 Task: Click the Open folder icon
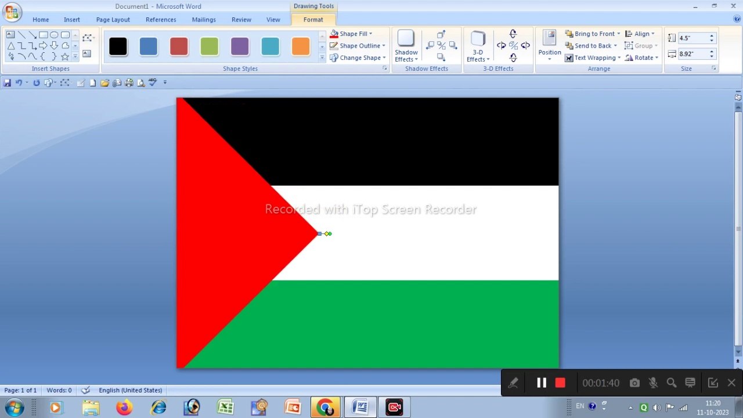104,82
